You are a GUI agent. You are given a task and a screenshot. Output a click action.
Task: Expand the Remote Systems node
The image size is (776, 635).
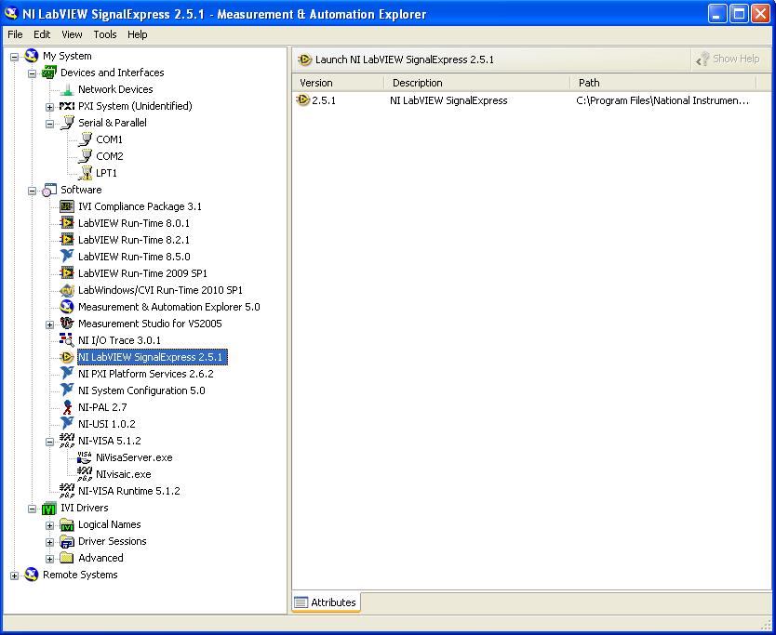pyautogui.click(x=14, y=575)
